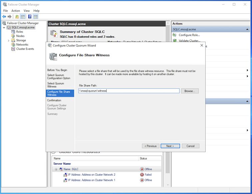Image resolution: width=252 pixels, height=194 pixels.
Task: Click the Networks tree icon
Action: click(x=13, y=45)
